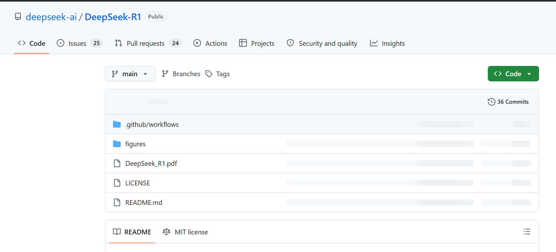Click the Issues count badge 25

(x=97, y=43)
